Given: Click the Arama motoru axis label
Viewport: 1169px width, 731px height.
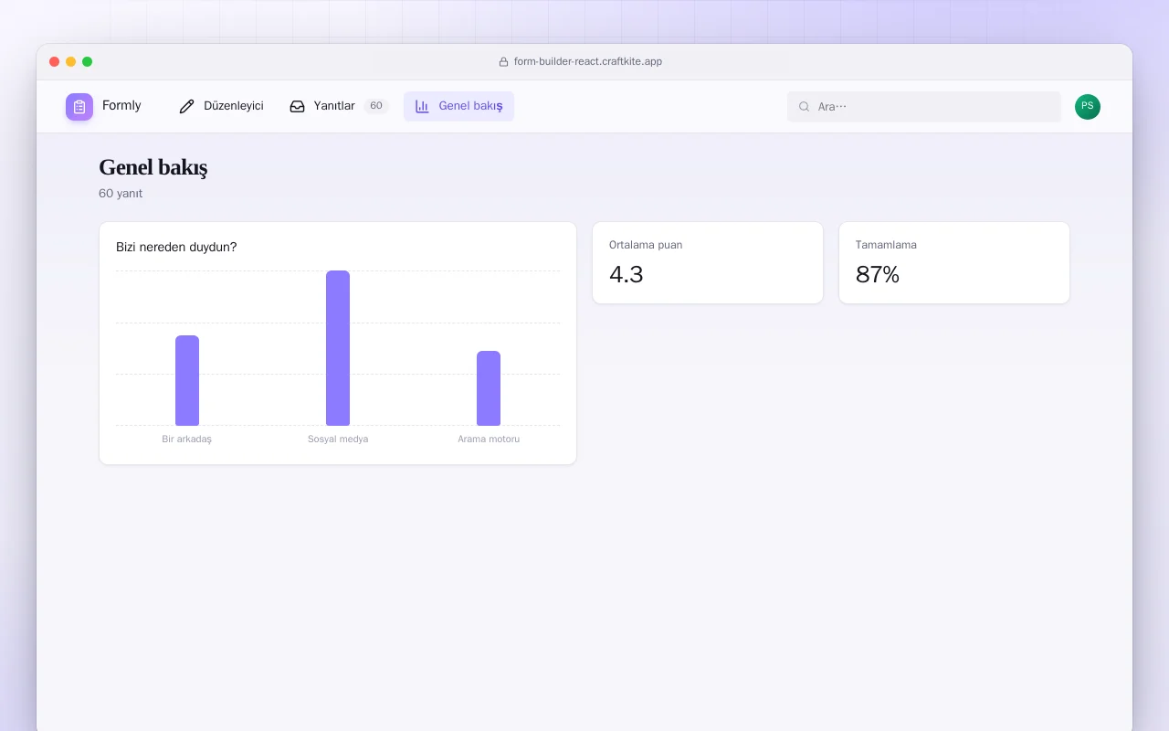Looking at the screenshot, I should pyautogui.click(x=489, y=440).
